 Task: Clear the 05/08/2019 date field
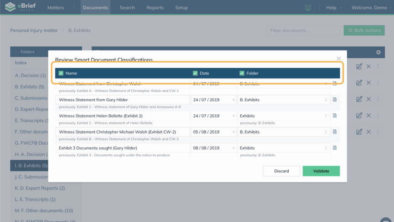click(234, 132)
